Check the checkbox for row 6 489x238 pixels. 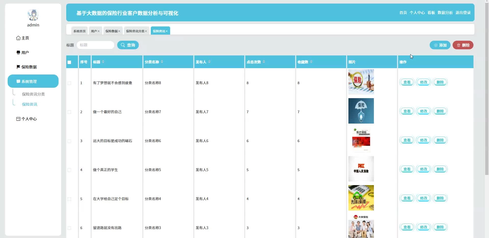pos(69,228)
